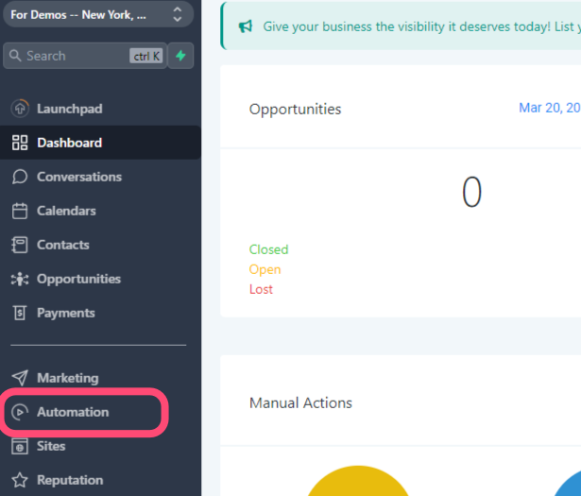Click the Calendars calendar icon
The height and width of the screenshot is (496, 581).
pos(20,211)
